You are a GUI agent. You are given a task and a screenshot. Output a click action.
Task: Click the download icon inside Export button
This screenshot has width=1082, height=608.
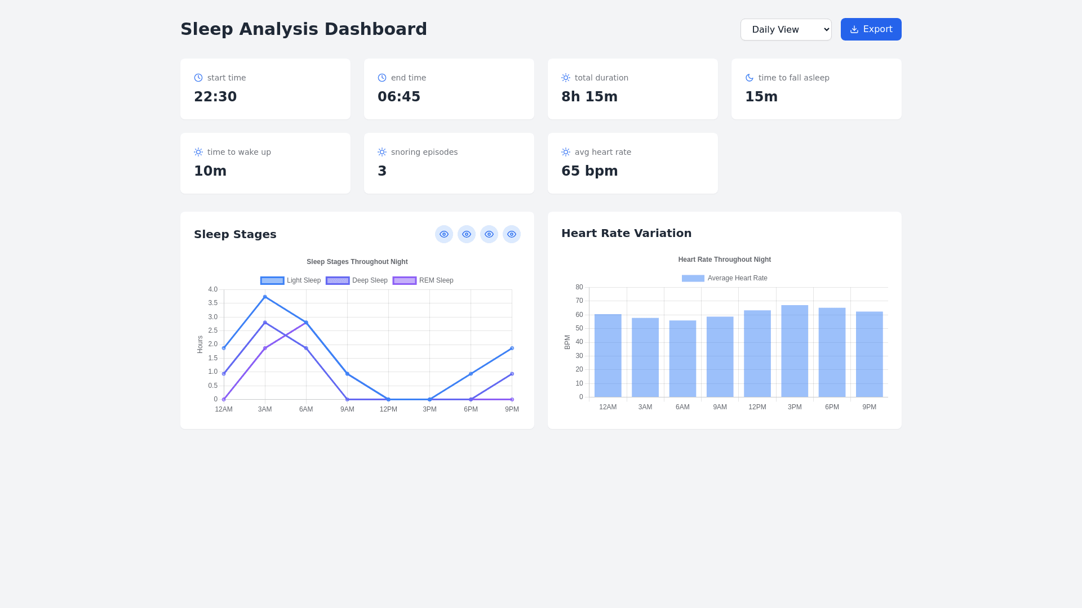click(854, 29)
